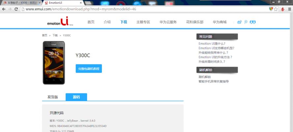Click the Y300C breadcrumb text

67,35
